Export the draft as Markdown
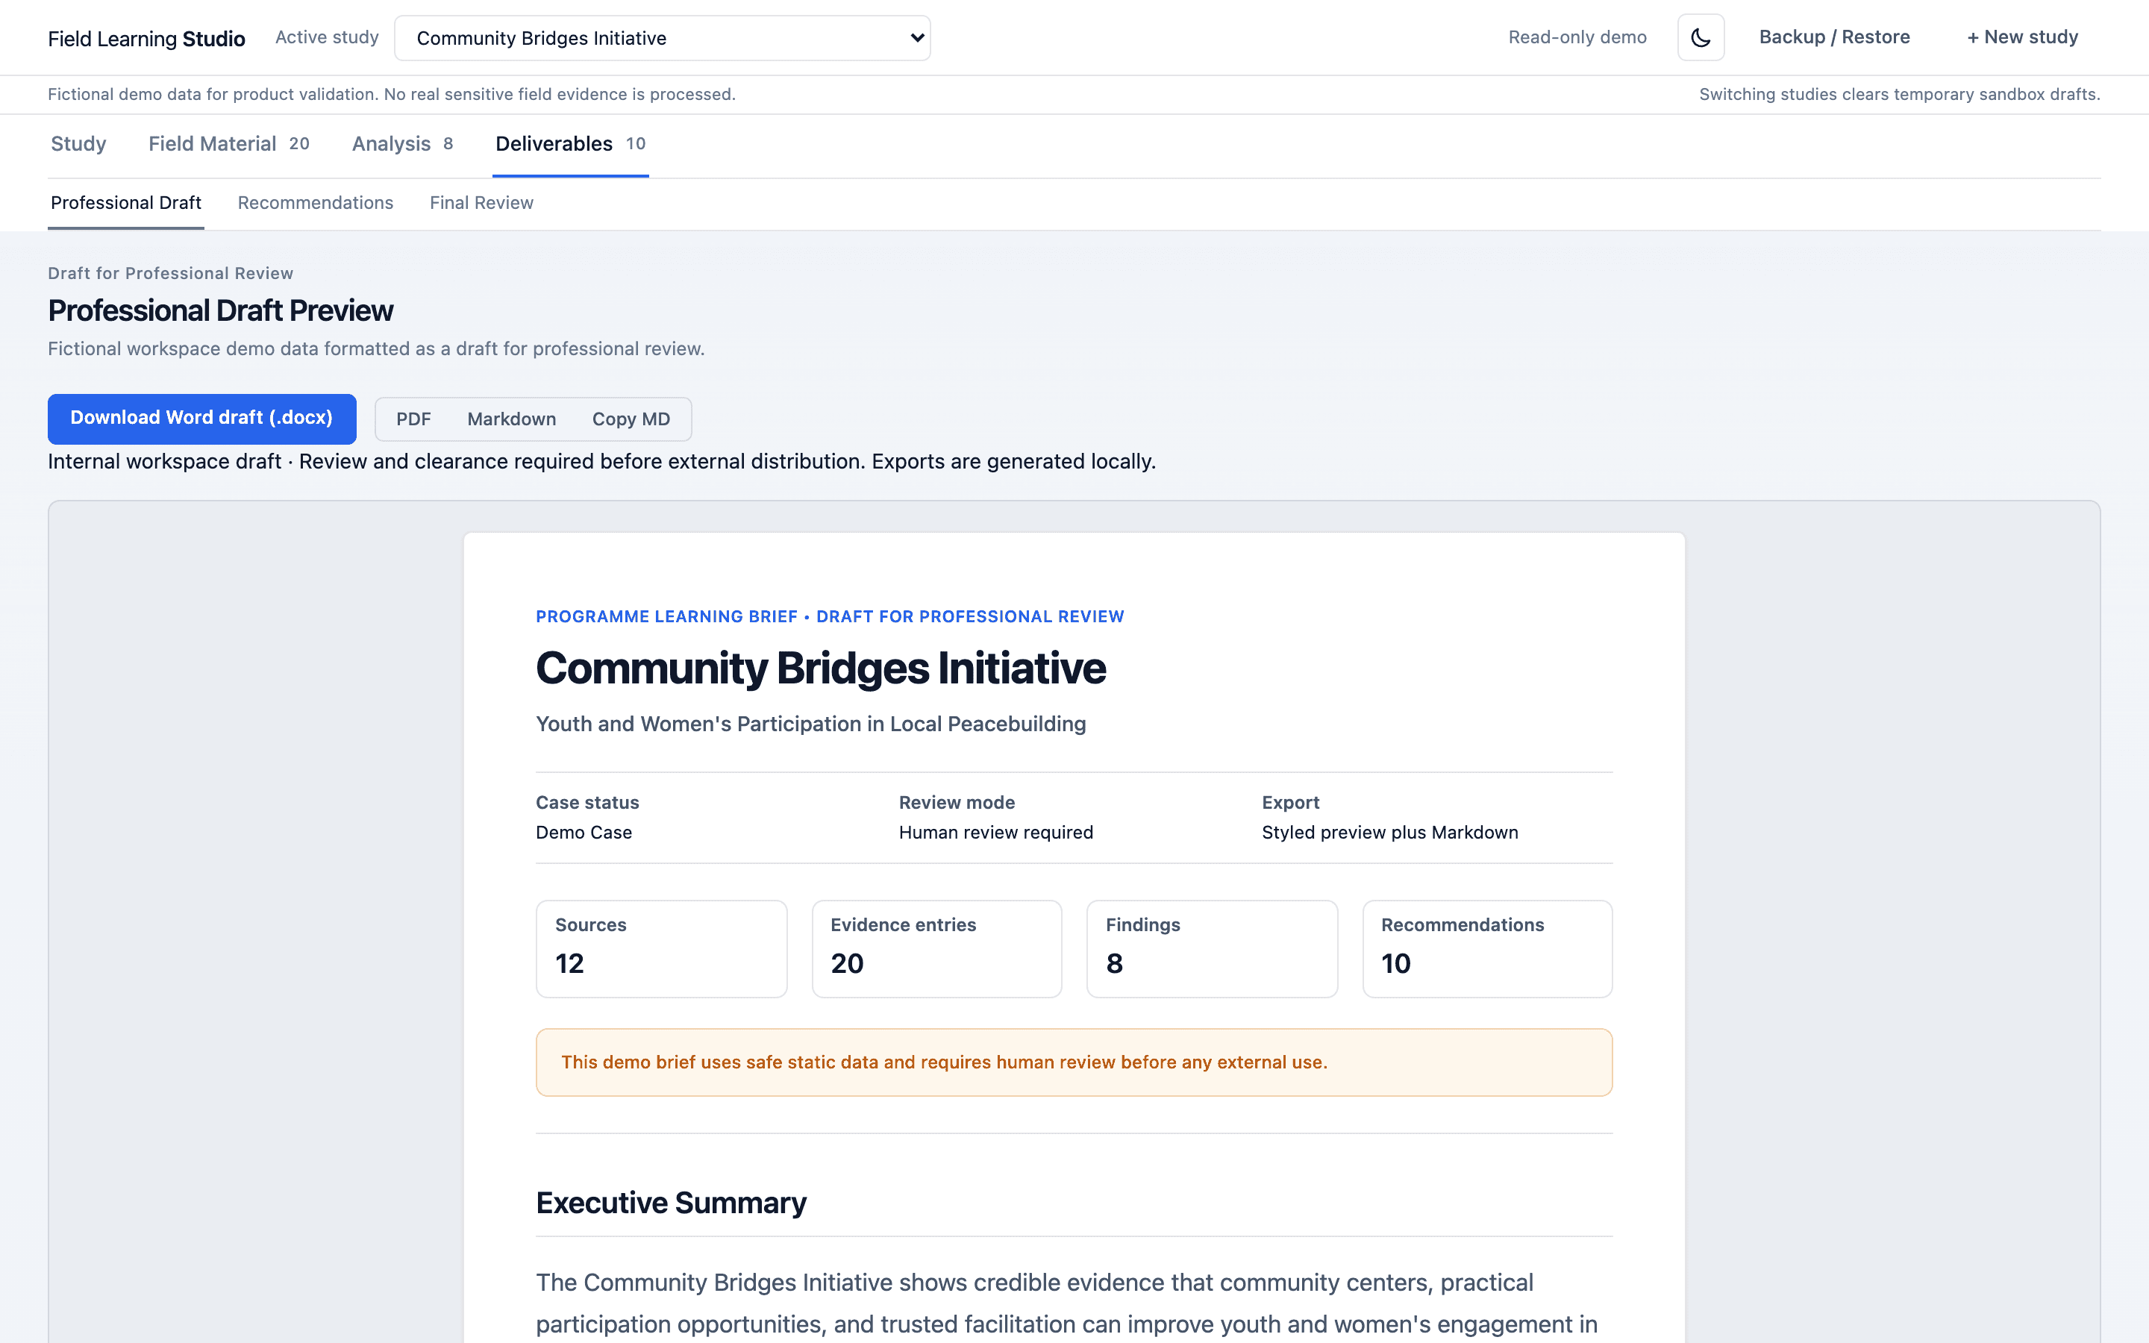This screenshot has height=1343, width=2149. tap(511, 419)
